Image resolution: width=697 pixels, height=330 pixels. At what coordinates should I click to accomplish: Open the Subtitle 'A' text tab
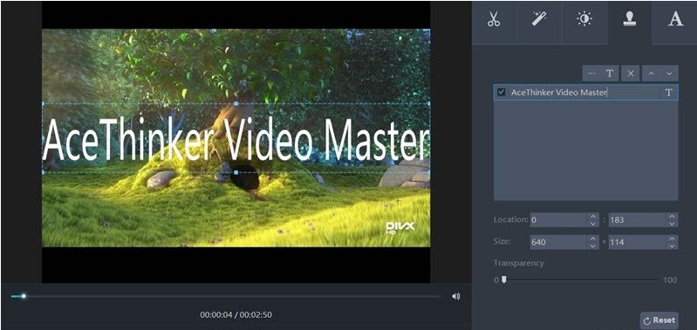(x=676, y=20)
